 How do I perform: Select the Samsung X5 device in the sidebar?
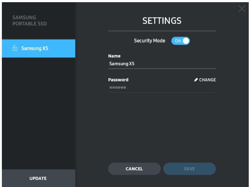pyautogui.click(x=39, y=48)
